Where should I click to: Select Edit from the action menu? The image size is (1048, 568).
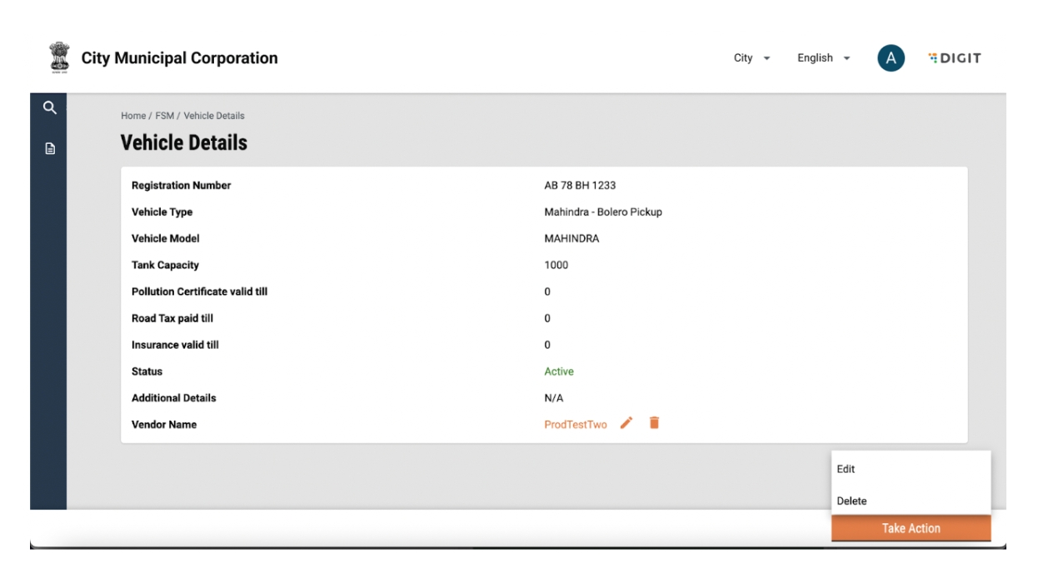(846, 469)
